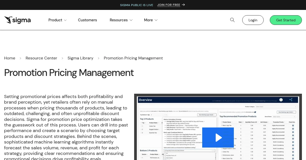
Task: Open Resource Center breadcrumb
Action: [x=41, y=58]
